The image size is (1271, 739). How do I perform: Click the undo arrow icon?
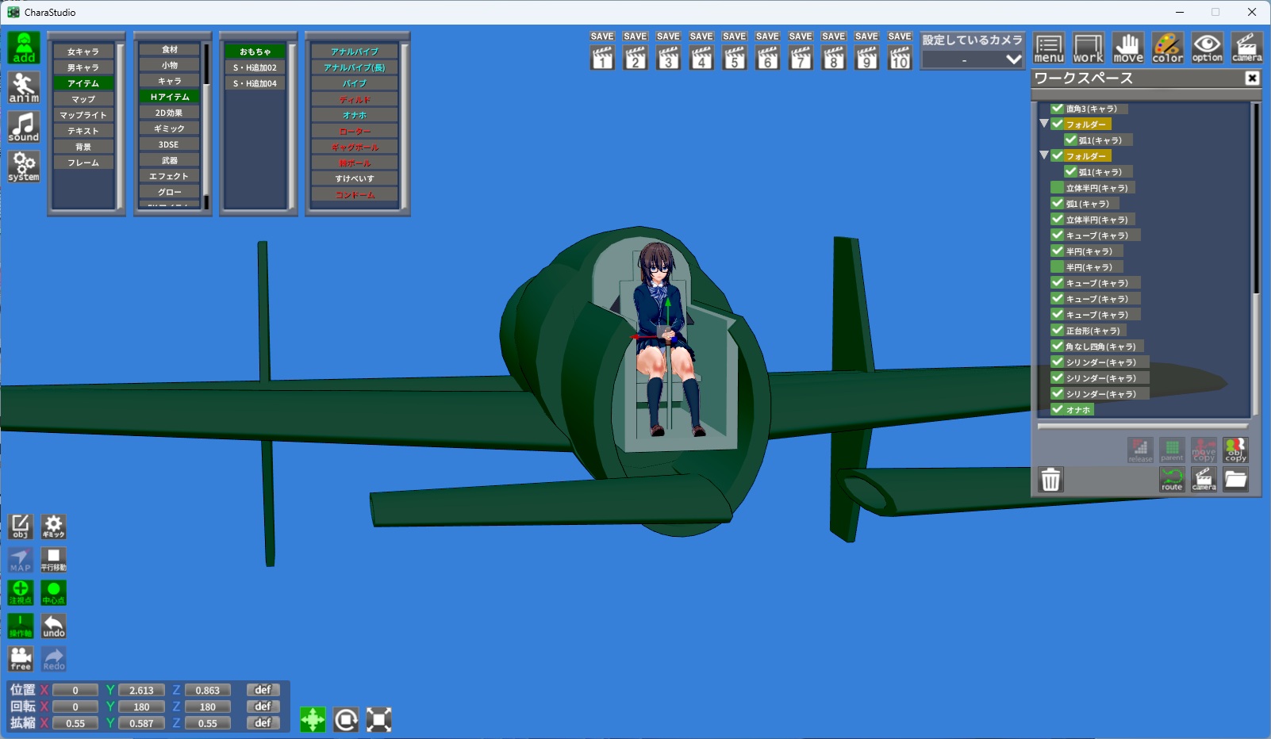point(54,626)
